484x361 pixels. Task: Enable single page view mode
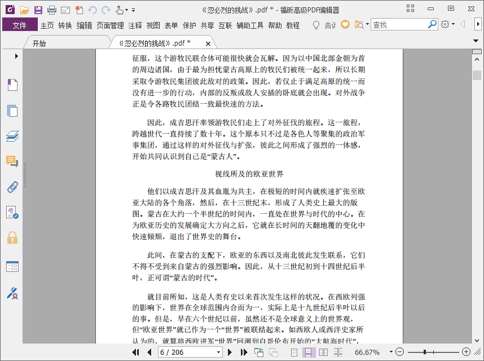click(x=294, y=353)
